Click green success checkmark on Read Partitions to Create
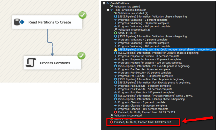216x130 pixels. tap(82, 15)
